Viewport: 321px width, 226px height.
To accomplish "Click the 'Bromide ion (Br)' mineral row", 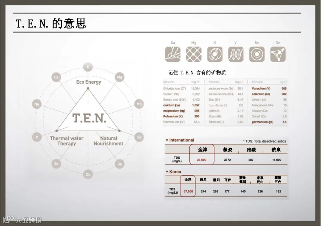I will click(x=181, y=122).
